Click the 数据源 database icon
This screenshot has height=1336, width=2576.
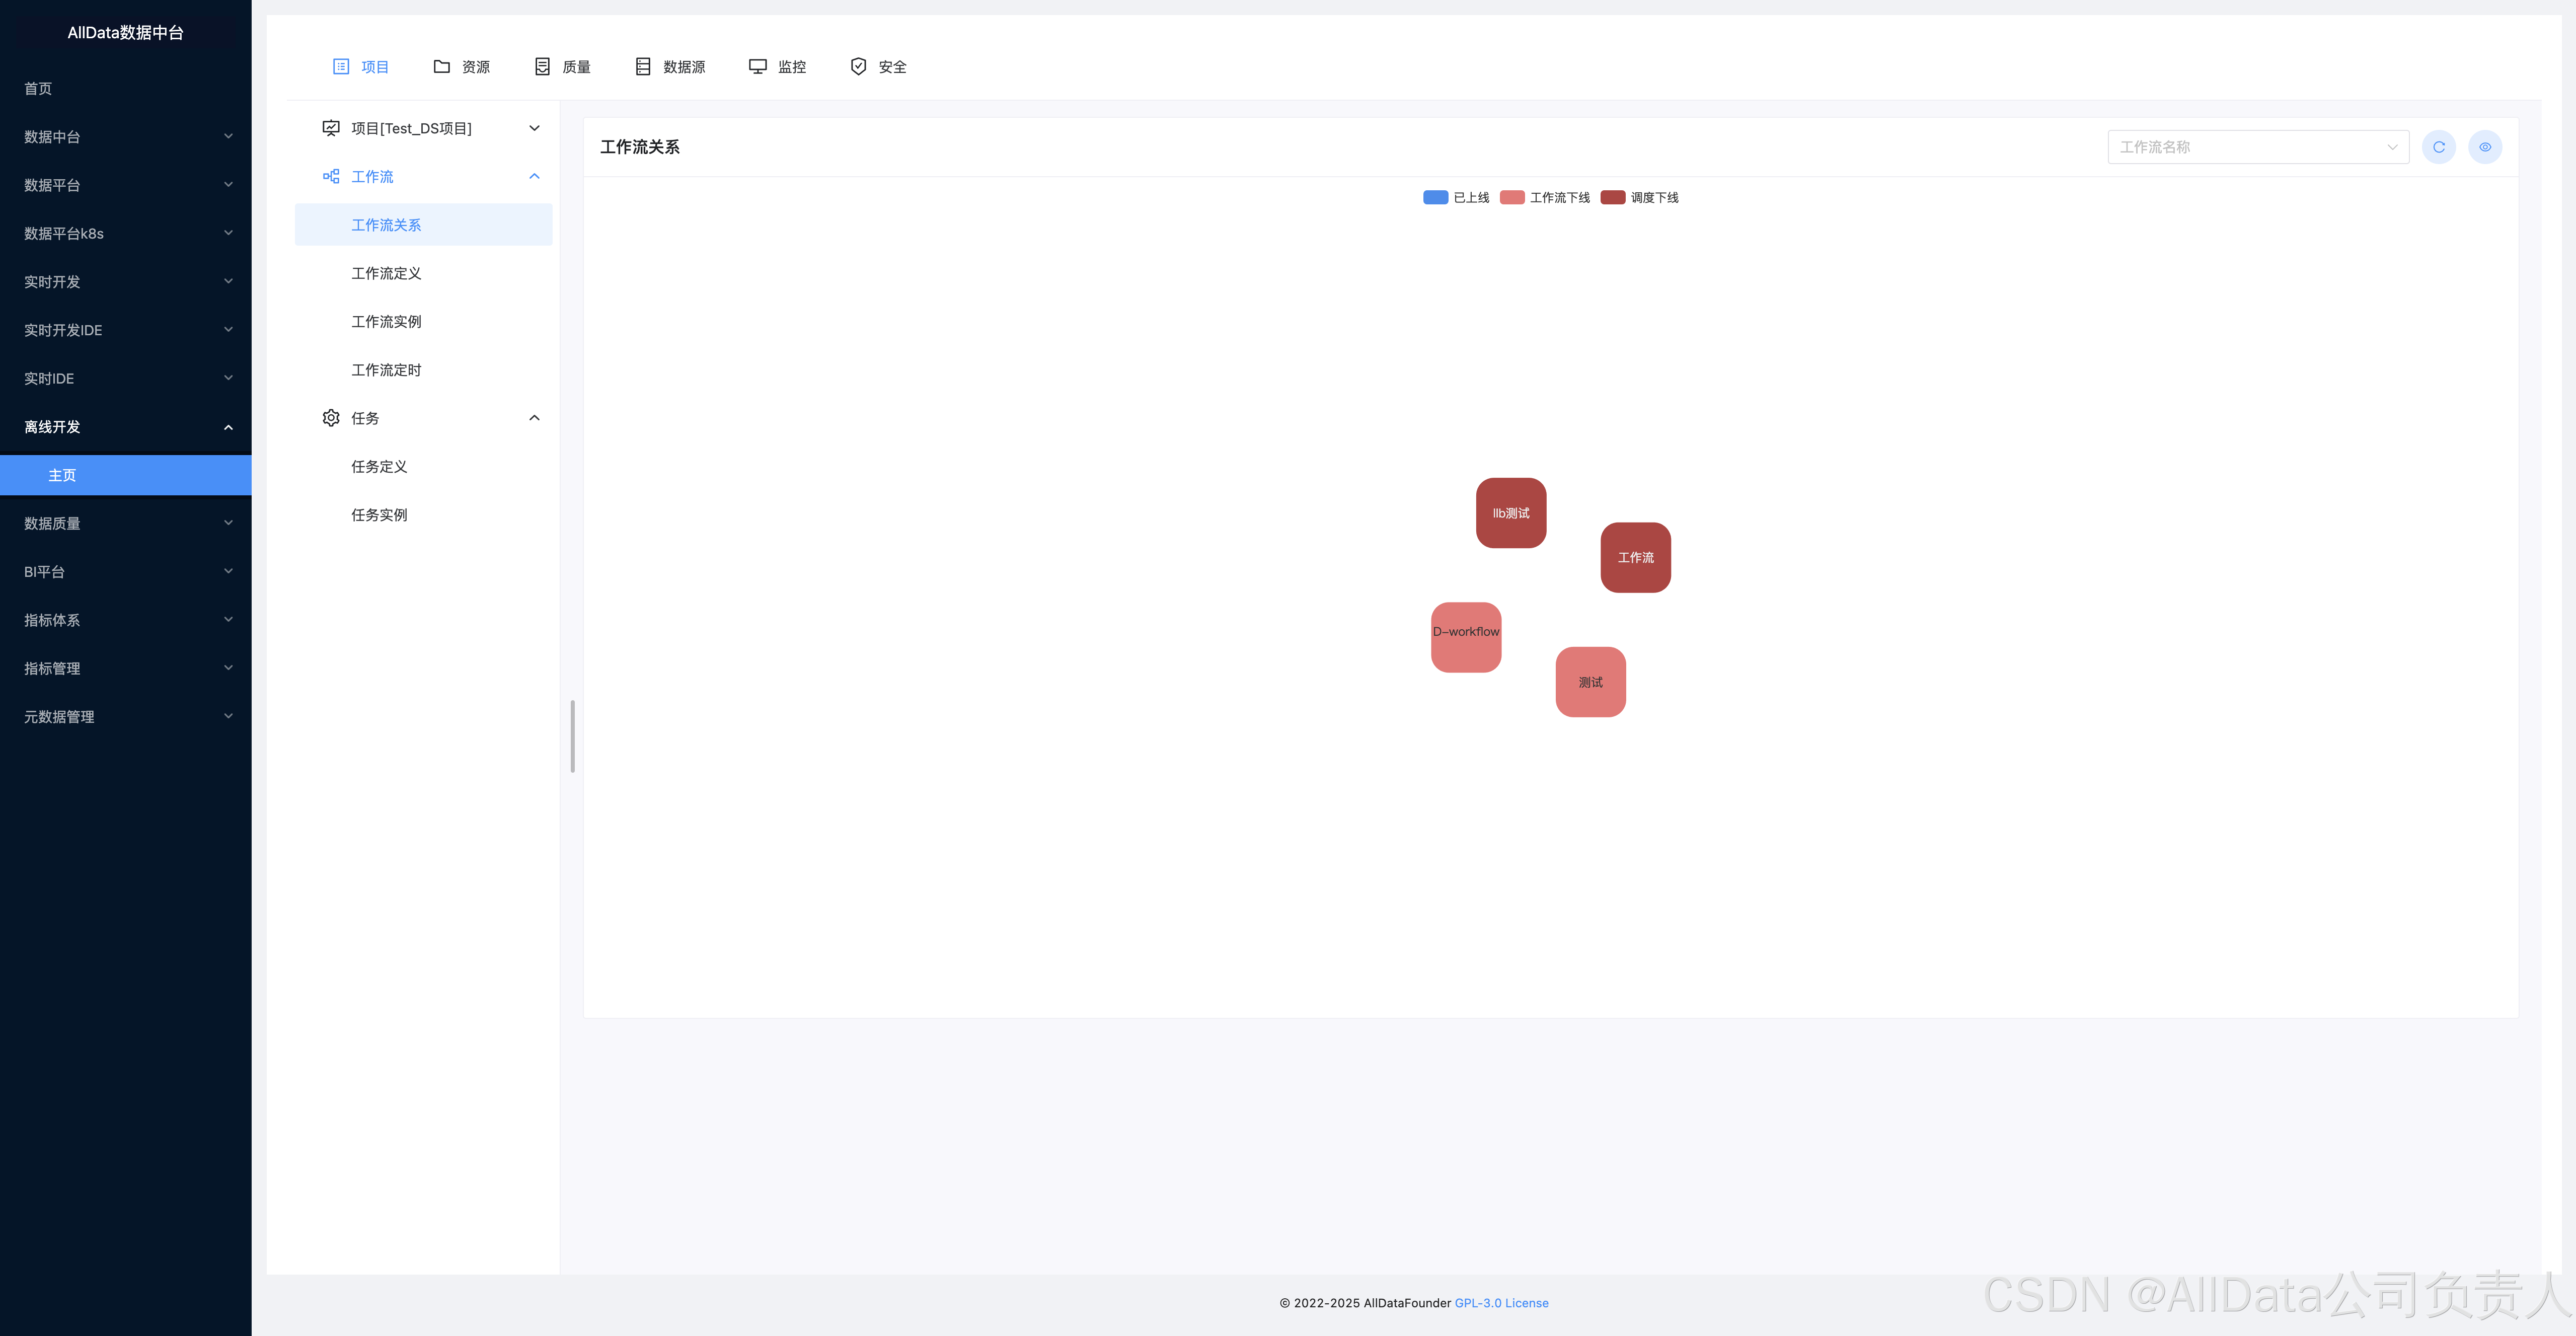pos(643,67)
